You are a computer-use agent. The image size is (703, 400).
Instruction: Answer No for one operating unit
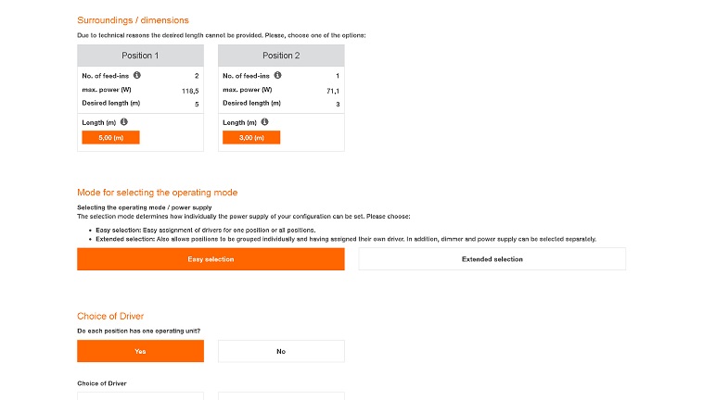pyautogui.click(x=281, y=351)
